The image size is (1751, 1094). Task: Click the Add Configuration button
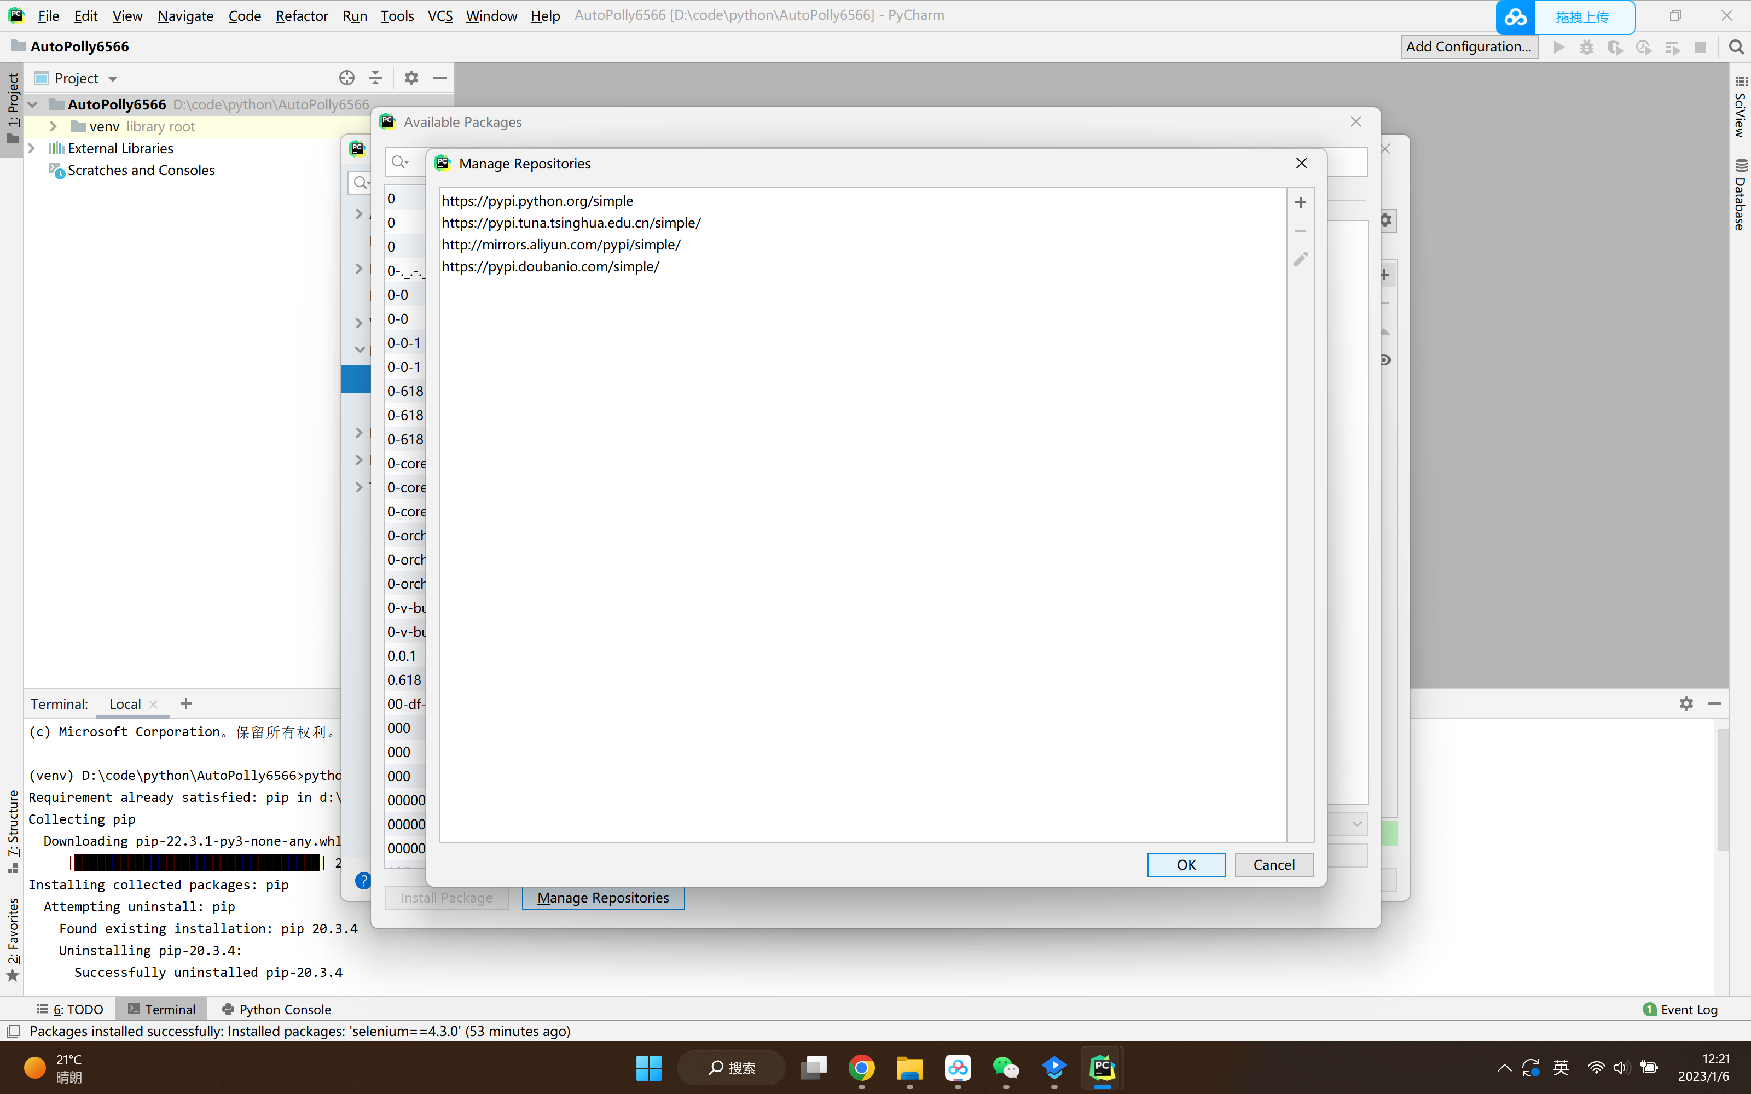coord(1469,46)
